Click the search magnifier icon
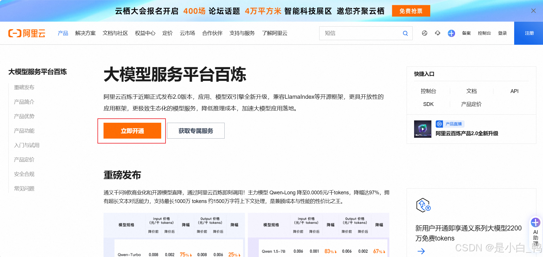The height and width of the screenshot is (257, 543). [x=405, y=33]
